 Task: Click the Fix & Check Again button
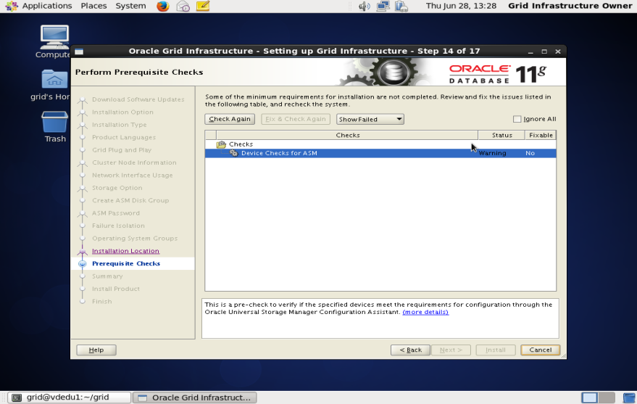296,119
